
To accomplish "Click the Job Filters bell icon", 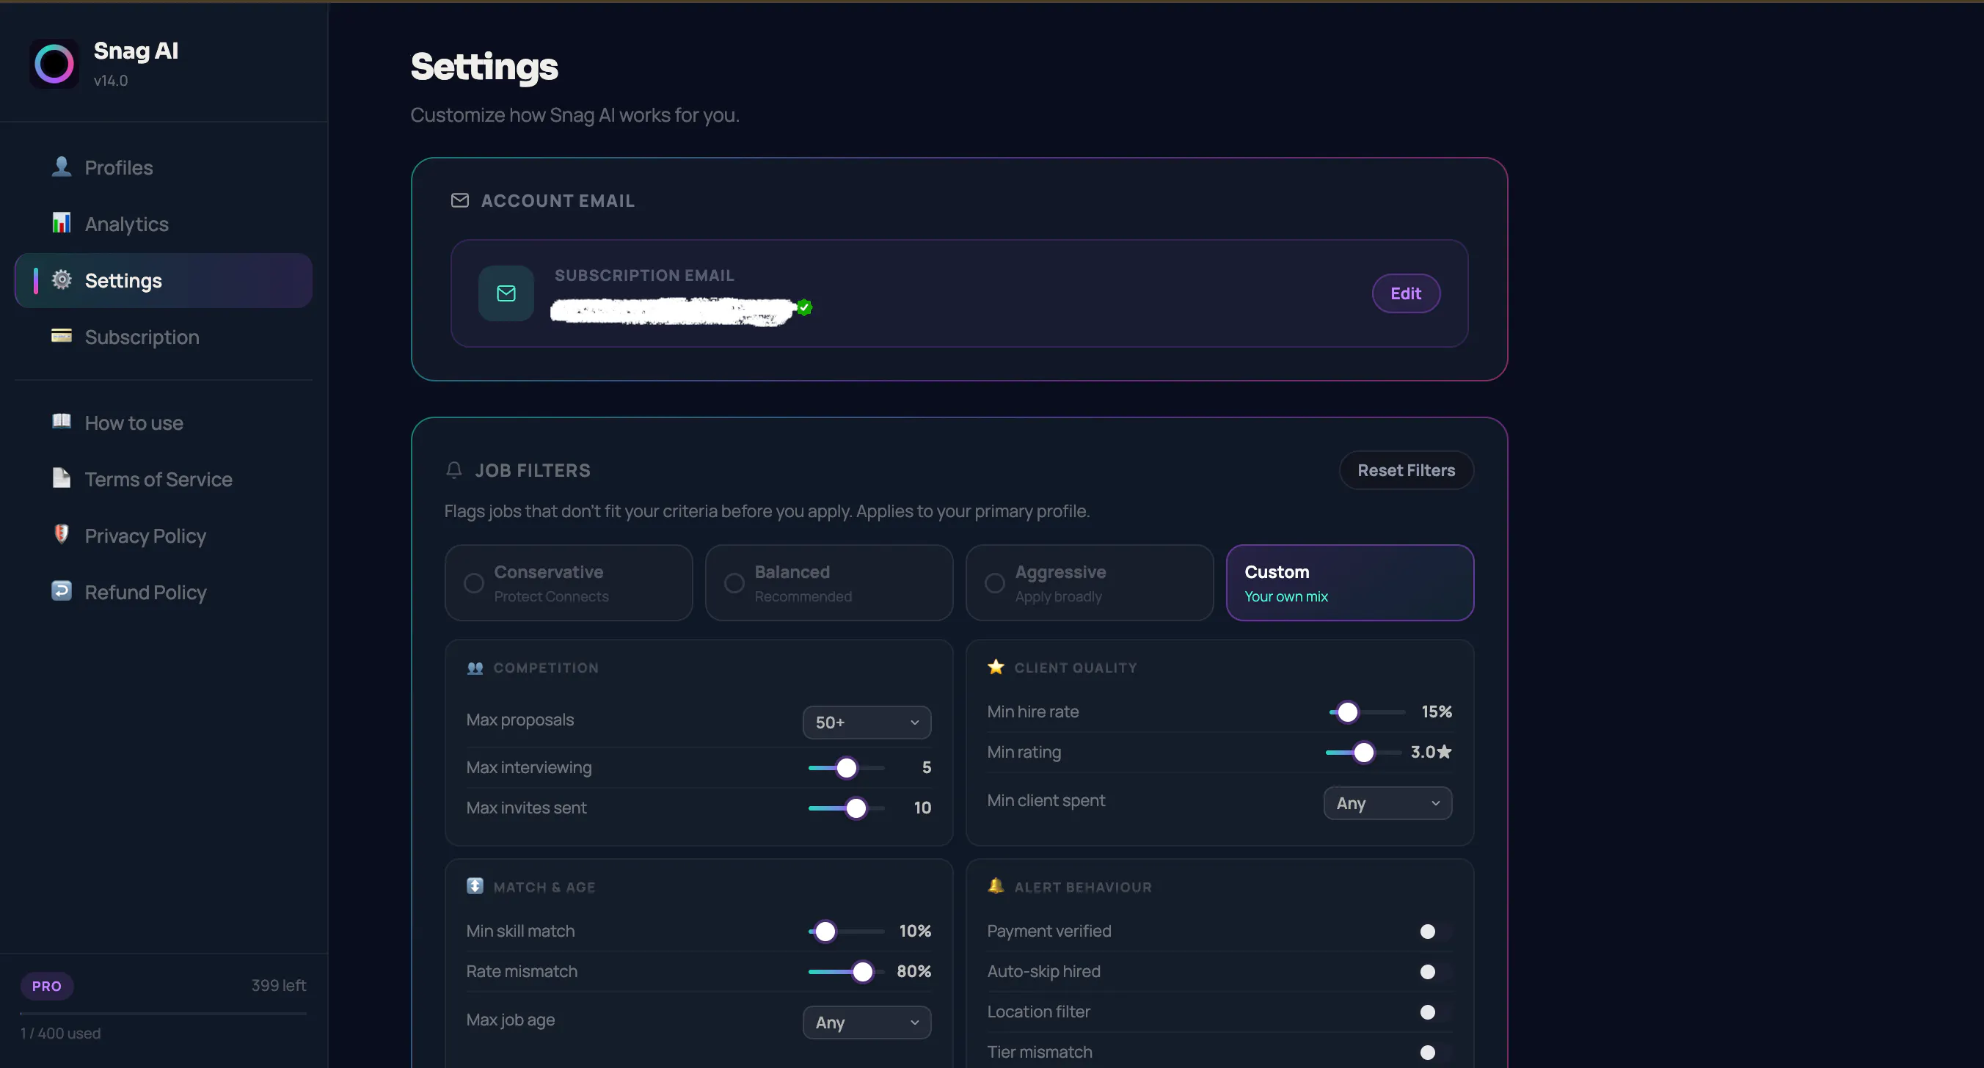I will tap(454, 470).
